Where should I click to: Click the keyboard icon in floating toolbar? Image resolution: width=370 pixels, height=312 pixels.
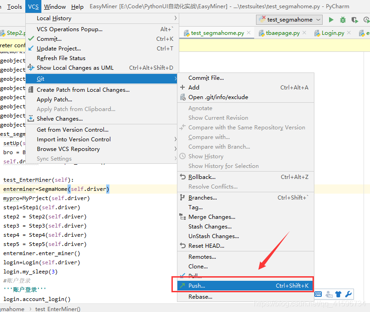tap(318, 294)
